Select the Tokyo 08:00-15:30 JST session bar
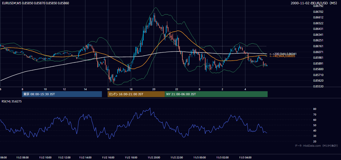The image size is (341, 160). pos(62,94)
